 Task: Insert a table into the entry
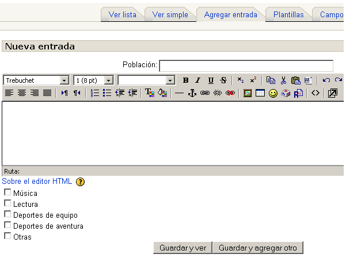click(260, 93)
